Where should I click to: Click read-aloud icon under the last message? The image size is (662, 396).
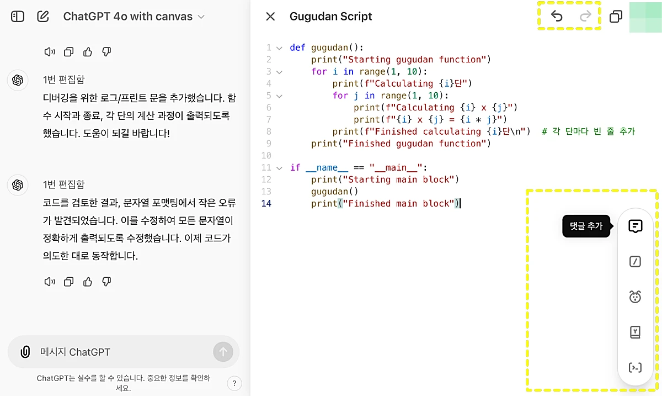click(50, 282)
